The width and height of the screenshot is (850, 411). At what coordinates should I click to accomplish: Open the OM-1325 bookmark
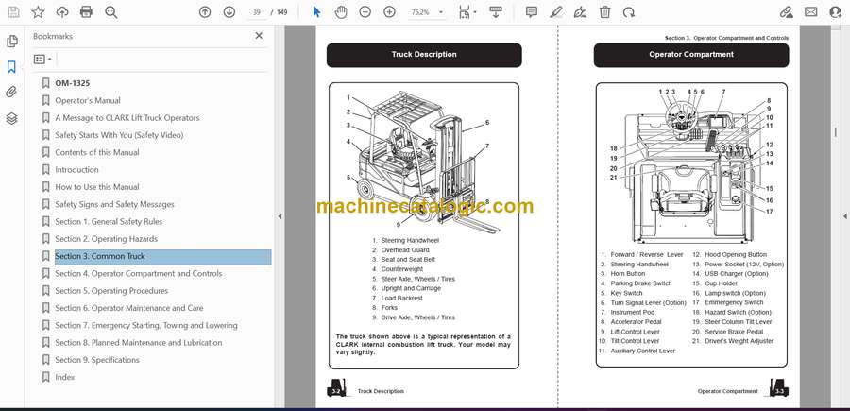[73, 83]
